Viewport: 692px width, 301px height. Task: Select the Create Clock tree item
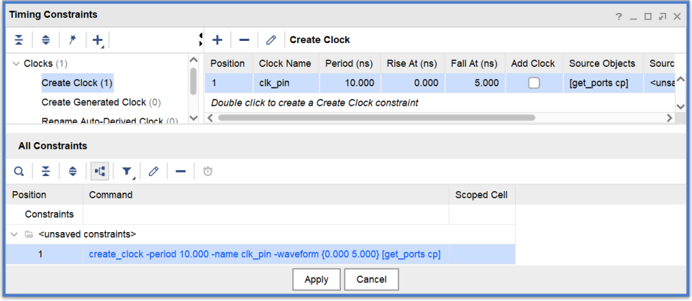[77, 83]
